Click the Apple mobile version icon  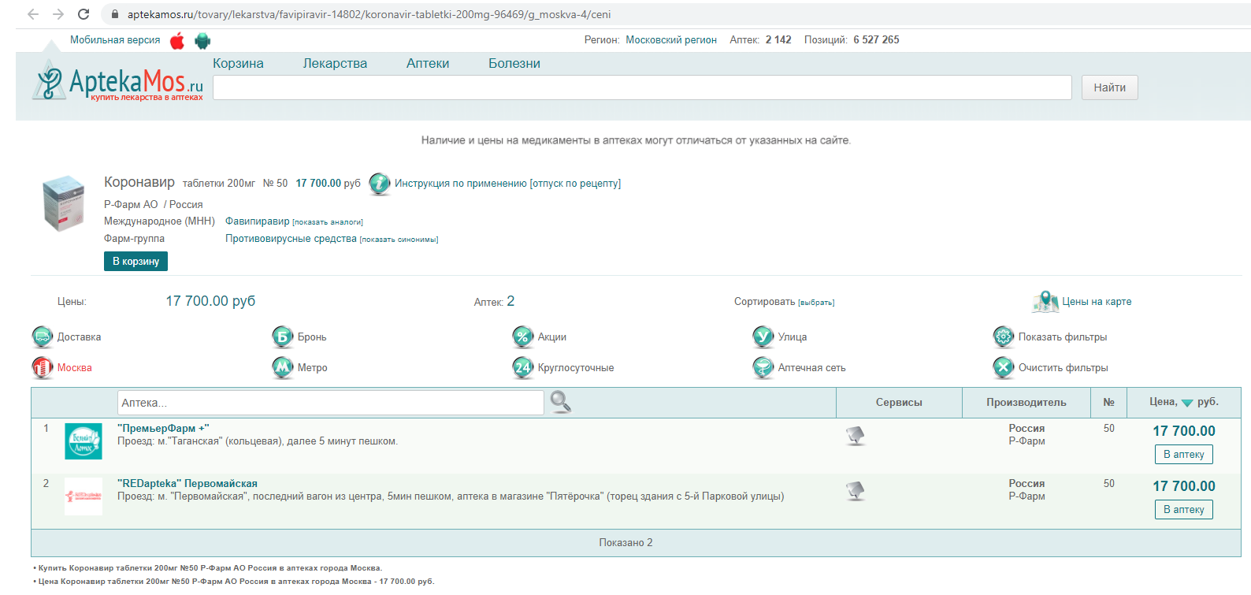(177, 41)
